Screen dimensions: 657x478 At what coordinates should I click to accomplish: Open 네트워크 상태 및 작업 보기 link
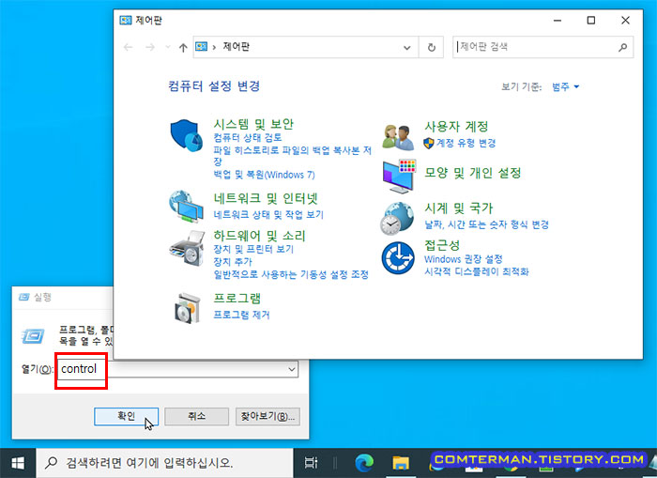pyautogui.click(x=268, y=215)
